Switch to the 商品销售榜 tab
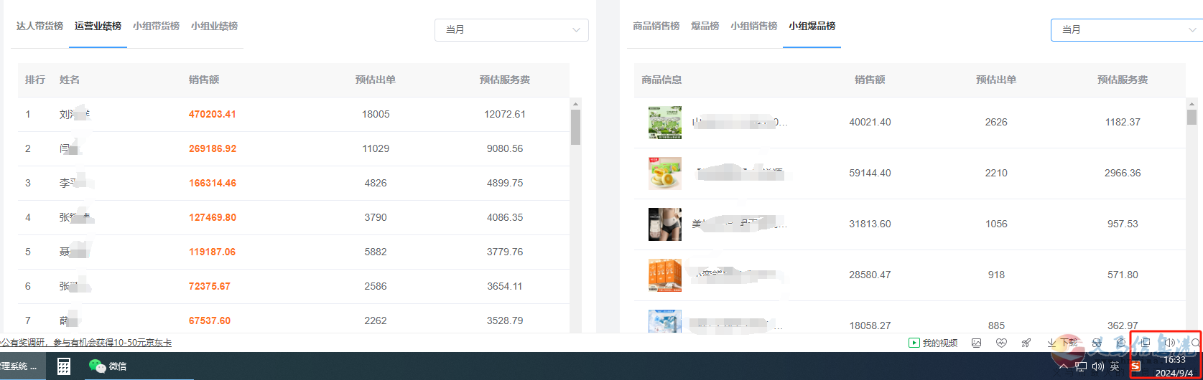This screenshot has height=380, width=1203. (656, 26)
